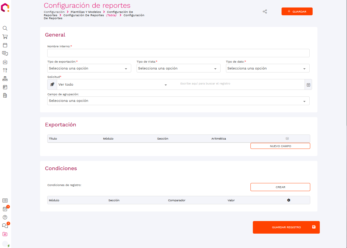
Task: Open the search icon in sidebar
Action: [5, 28]
